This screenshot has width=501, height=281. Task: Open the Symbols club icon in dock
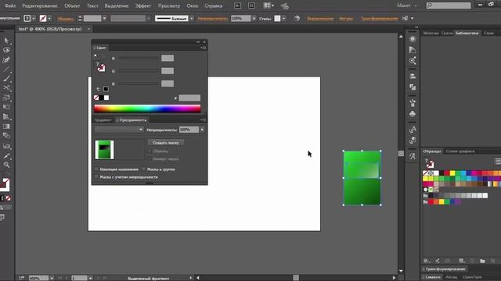click(x=413, y=114)
